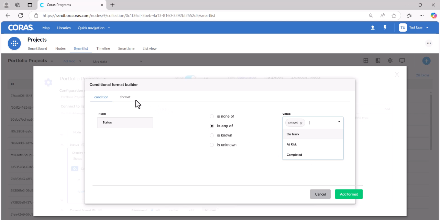Select the 'is known' radio option
The width and height of the screenshot is (440, 220).
coord(212,135)
